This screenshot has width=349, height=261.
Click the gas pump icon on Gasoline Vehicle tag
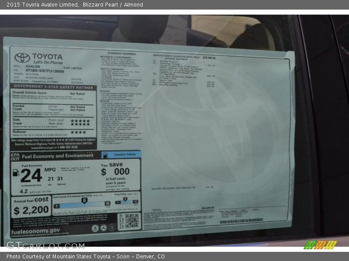(x=105, y=155)
